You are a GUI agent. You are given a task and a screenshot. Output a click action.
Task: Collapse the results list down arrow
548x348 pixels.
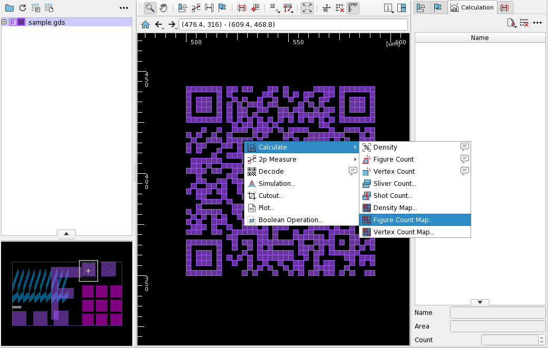480,302
